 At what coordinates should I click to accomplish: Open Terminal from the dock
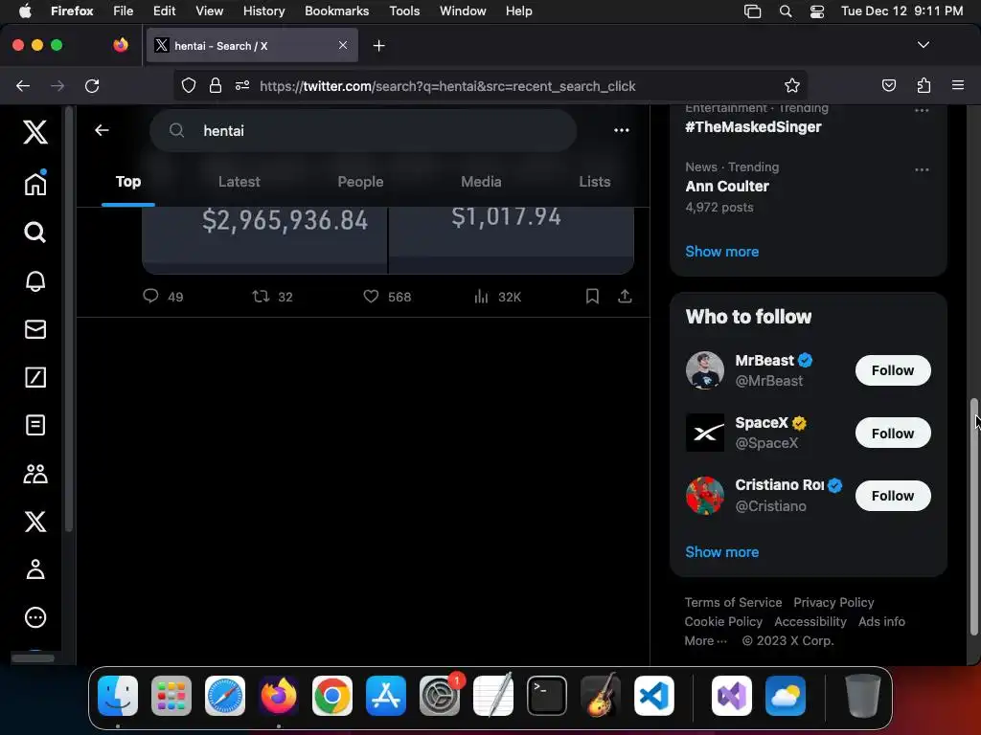[547, 696]
